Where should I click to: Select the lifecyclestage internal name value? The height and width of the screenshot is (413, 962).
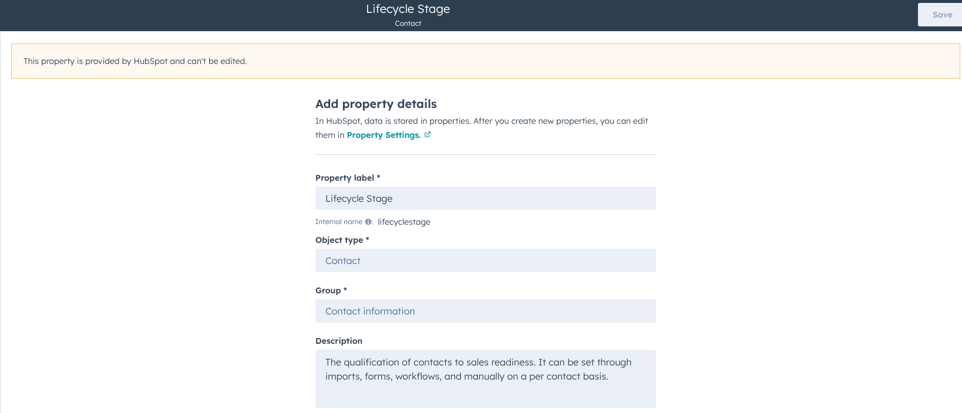point(404,222)
